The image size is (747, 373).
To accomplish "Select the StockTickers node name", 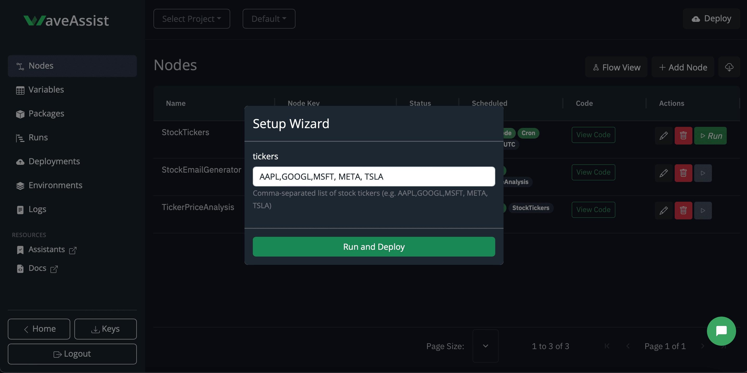I will pos(185,133).
